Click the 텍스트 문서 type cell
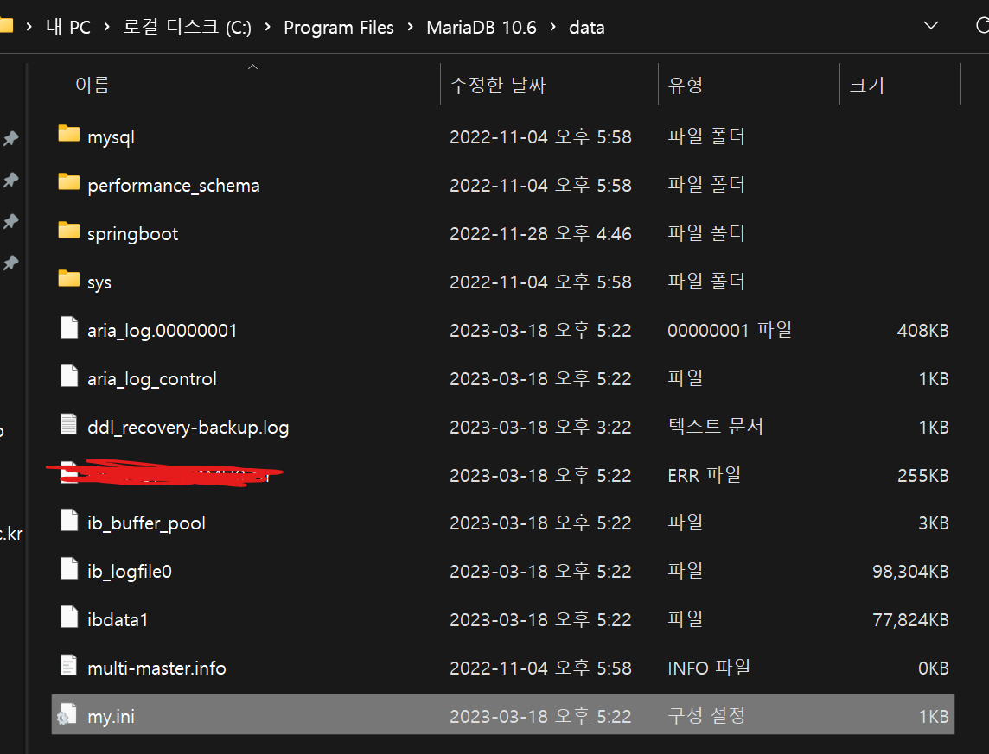 pos(715,427)
